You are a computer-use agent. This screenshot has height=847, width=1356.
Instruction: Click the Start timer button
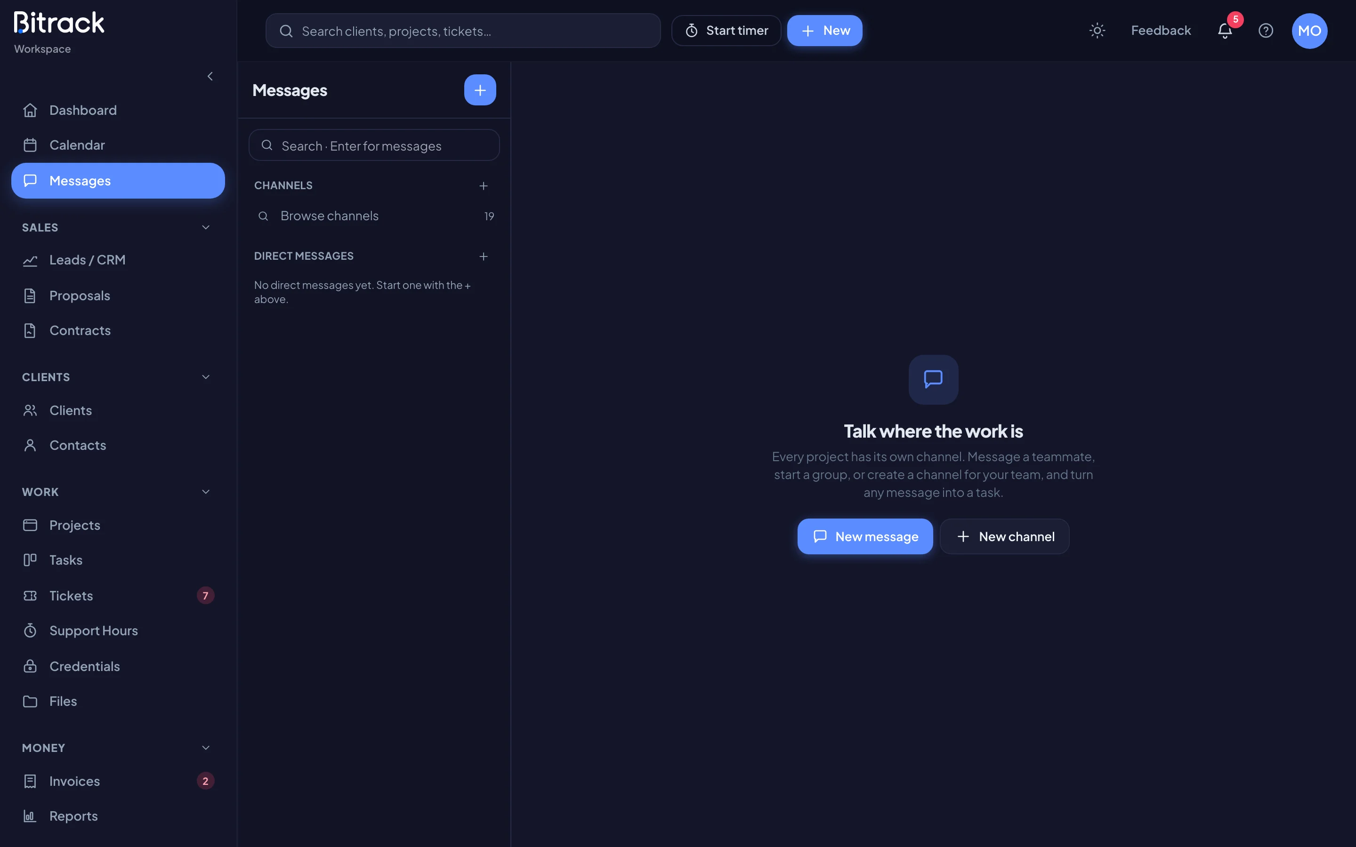click(x=726, y=30)
